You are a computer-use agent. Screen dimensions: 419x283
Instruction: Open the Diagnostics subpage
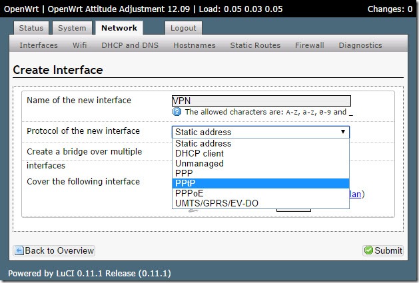[x=360, y=45]
